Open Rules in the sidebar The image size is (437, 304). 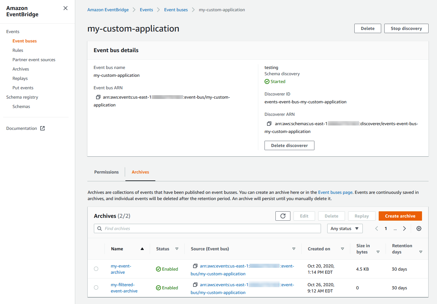click(x=18, y=50)
